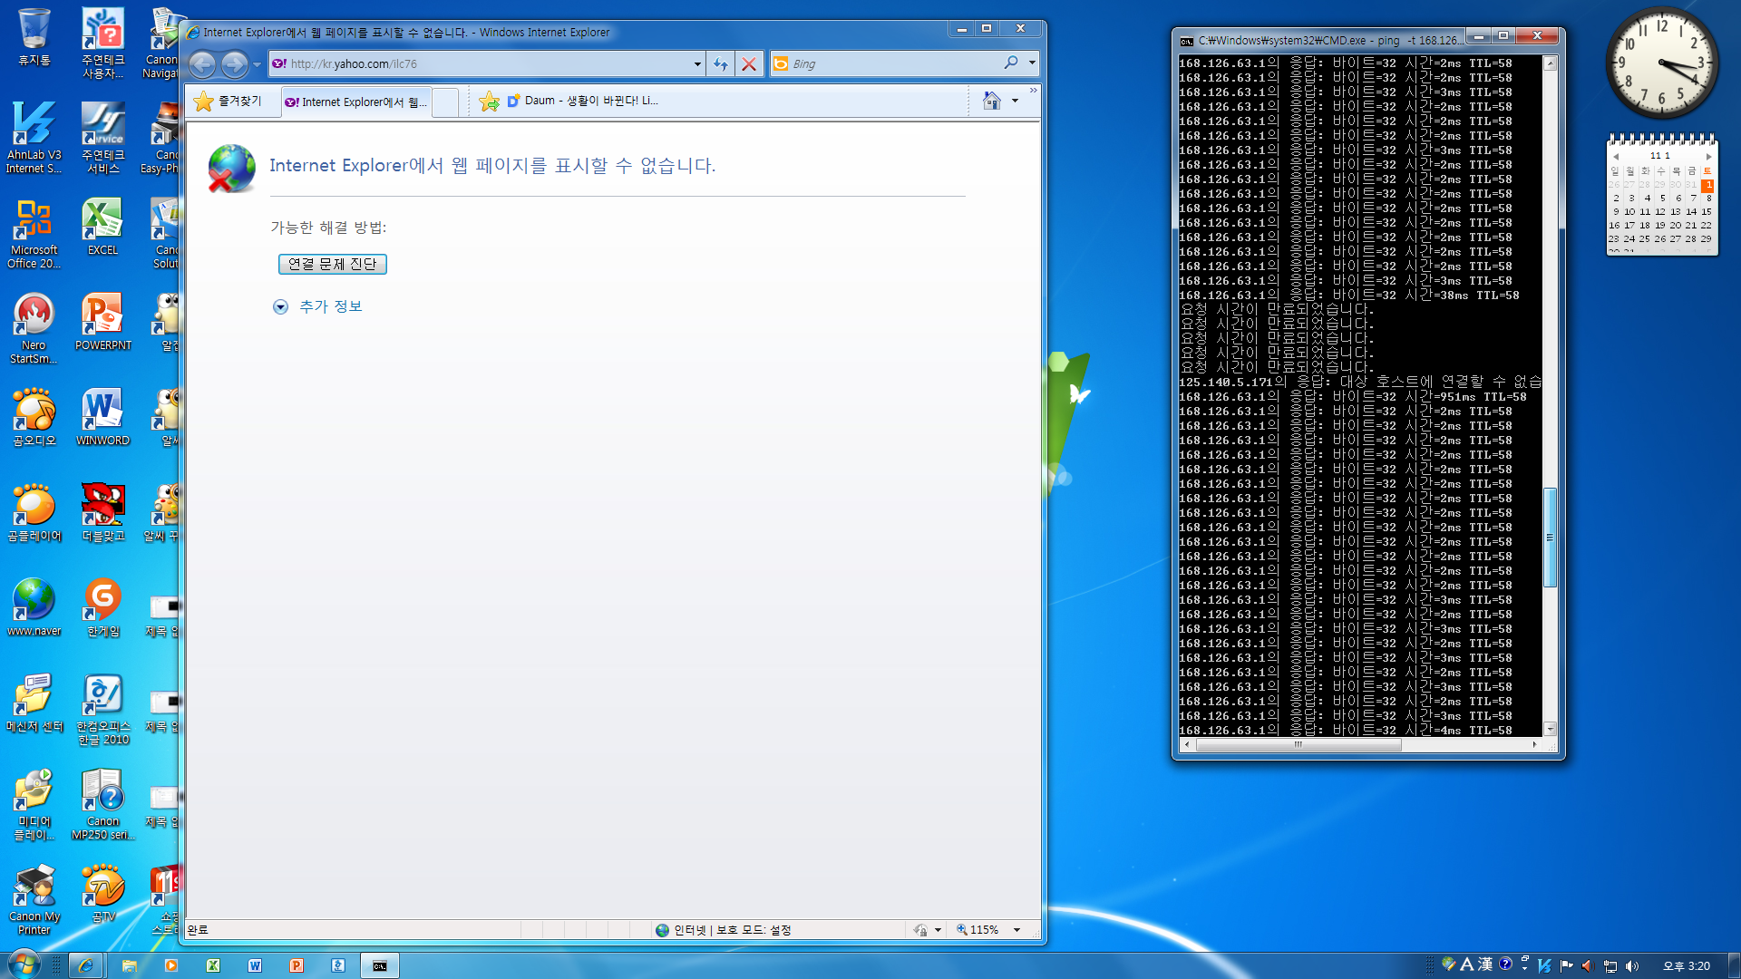Click the CMD horizontal scrollbar right arrow
The height and width of the screenshot is (979, 1741).
(x=1534, y=744)
